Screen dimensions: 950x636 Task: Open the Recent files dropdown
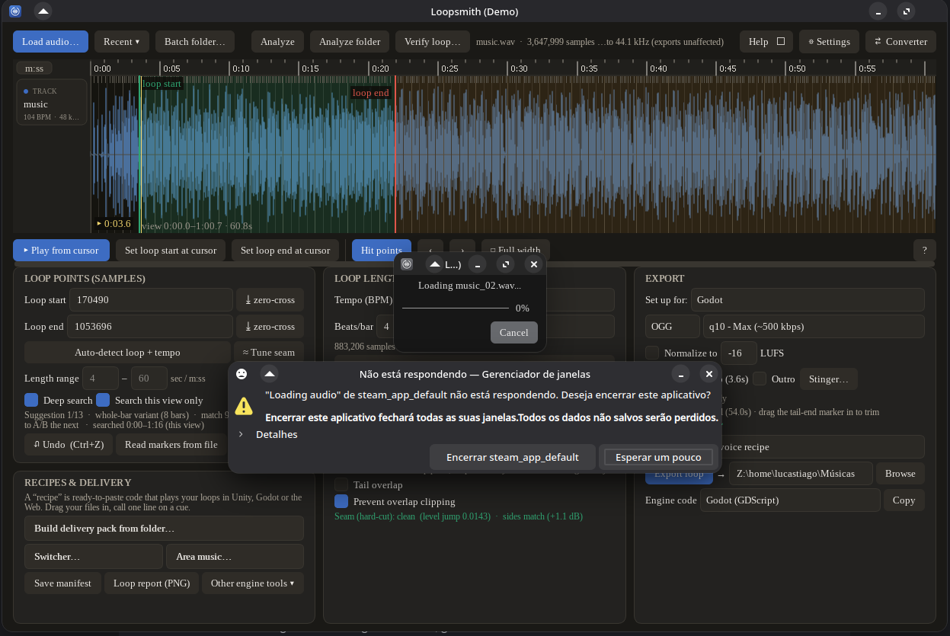point(122,42)
